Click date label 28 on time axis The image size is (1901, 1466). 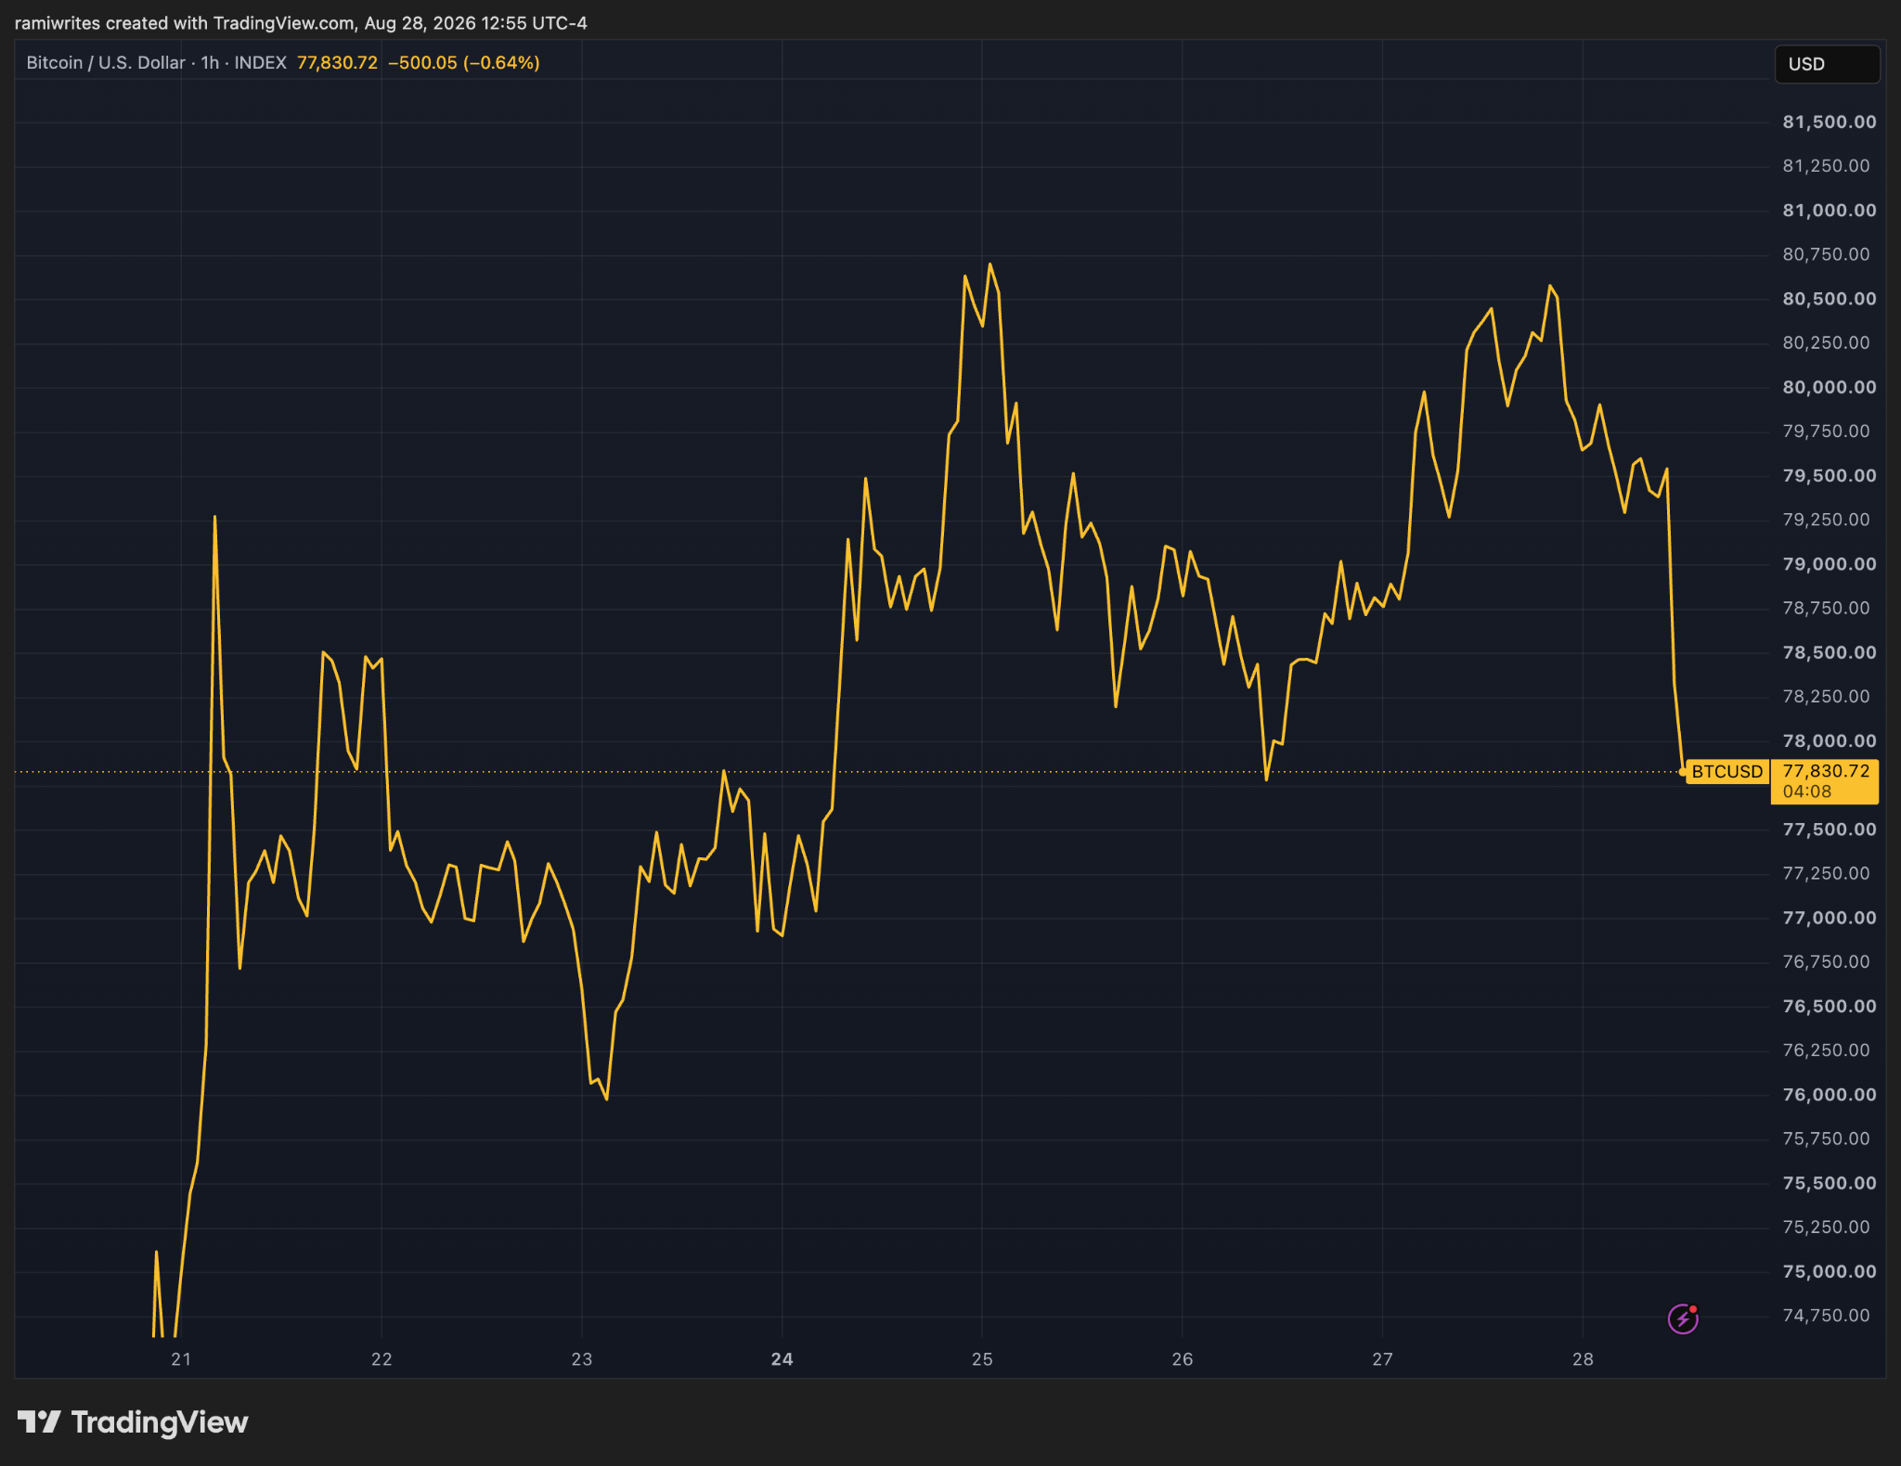pos(1583,1359)
